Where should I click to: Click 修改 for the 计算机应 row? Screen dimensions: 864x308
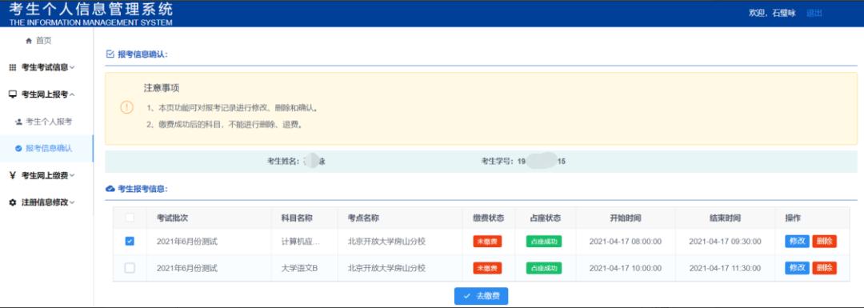[x=797, y=242]
